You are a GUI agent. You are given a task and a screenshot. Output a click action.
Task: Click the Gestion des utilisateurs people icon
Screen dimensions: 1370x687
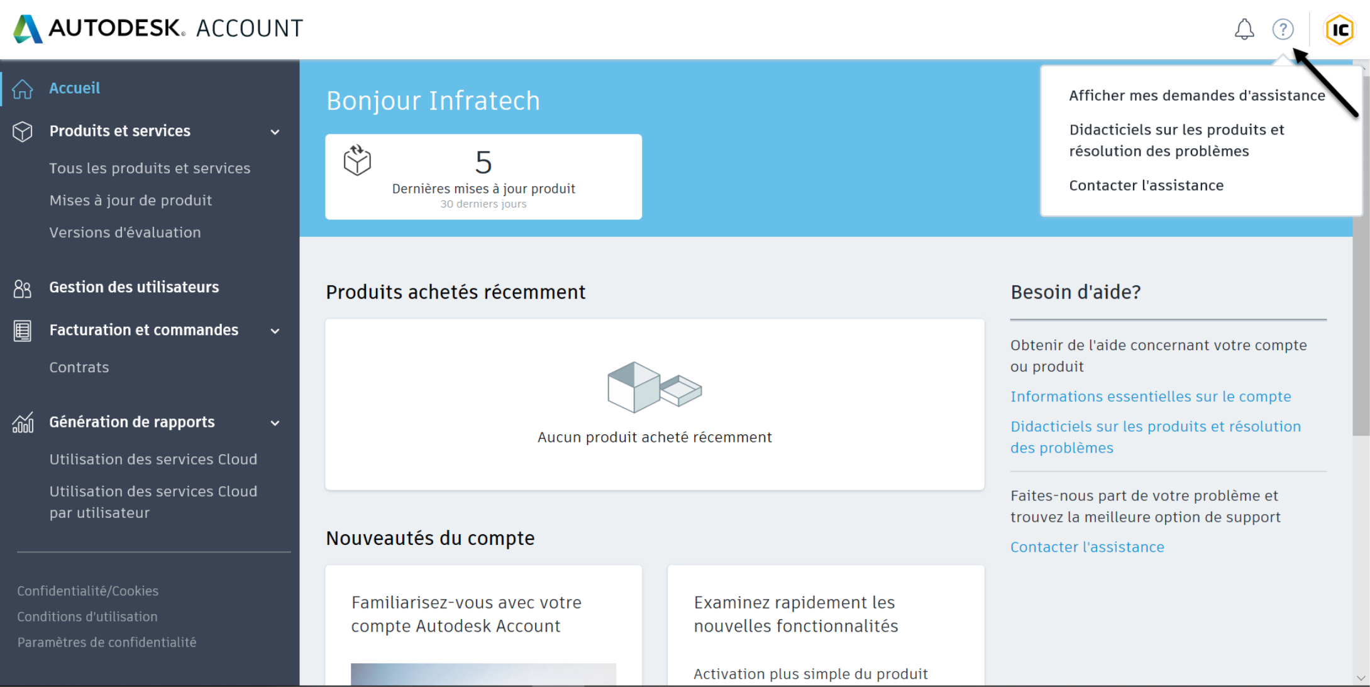point(23,288)
